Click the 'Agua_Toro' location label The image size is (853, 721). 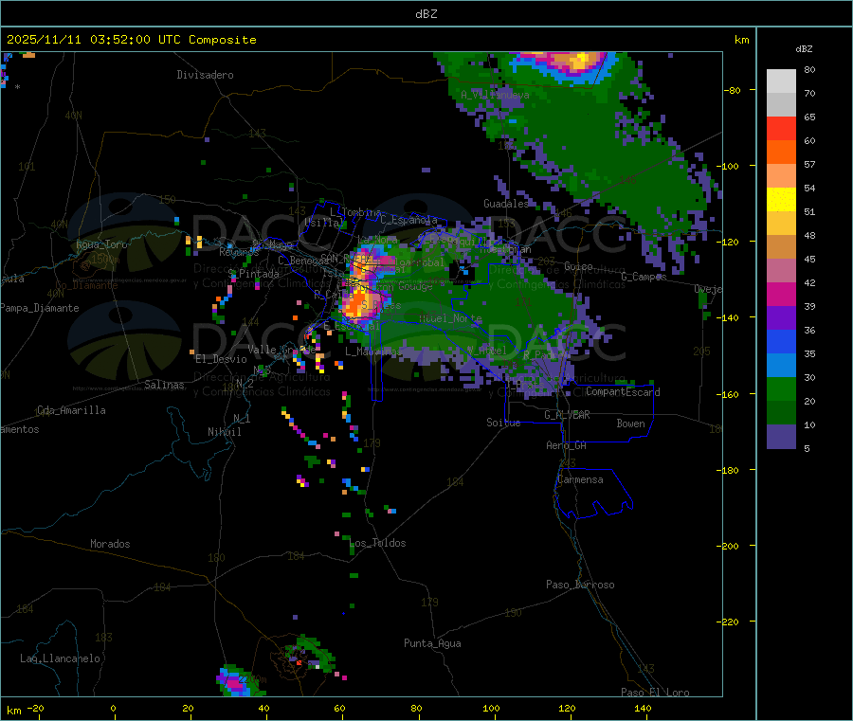tap(101, 244)
